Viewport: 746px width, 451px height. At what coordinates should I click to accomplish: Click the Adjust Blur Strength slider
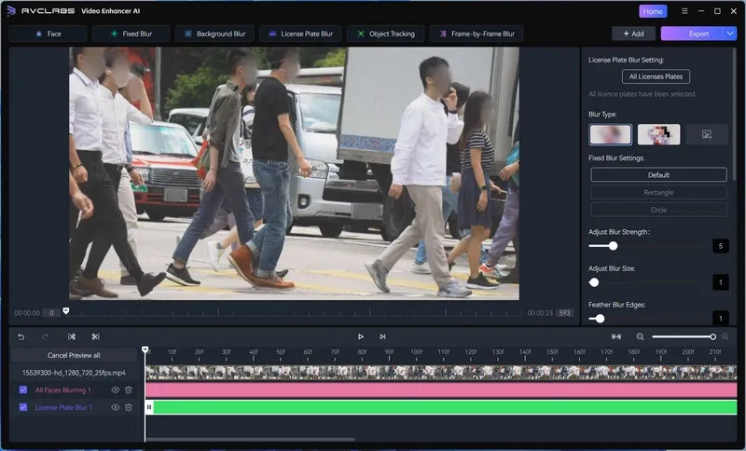click(x=647, y=246)
